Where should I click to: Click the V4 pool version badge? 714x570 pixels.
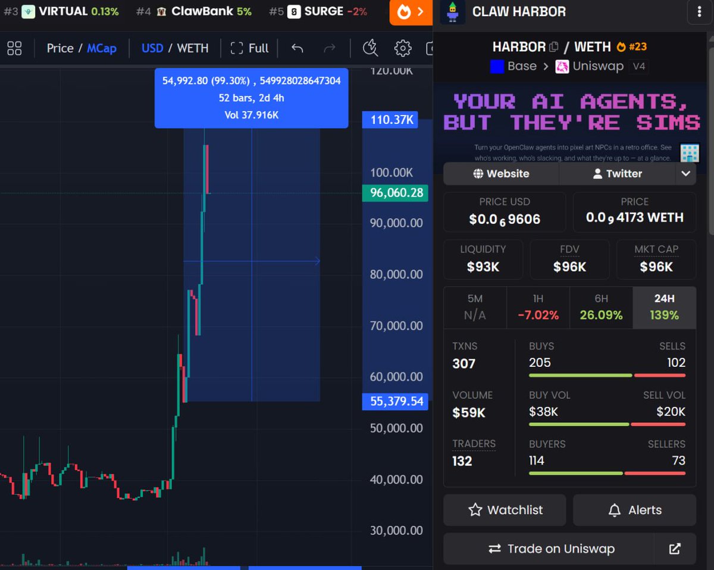(638, 66)
